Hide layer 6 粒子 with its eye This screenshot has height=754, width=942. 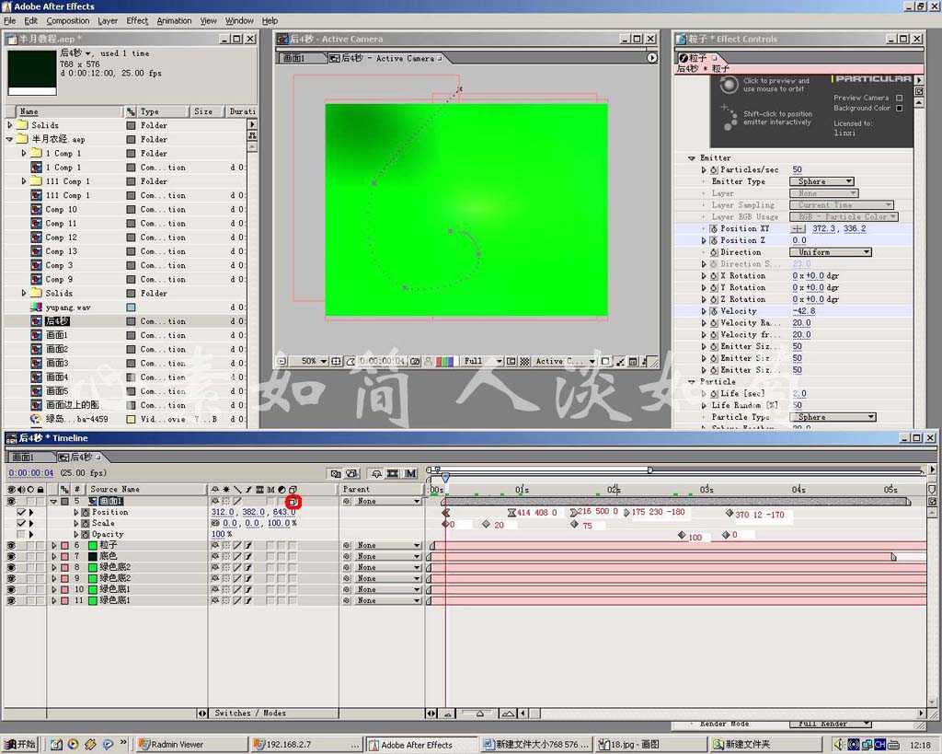11,545
